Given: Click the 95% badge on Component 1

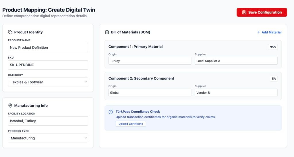Looking at the screenshot, I should (x=273, y=47).
